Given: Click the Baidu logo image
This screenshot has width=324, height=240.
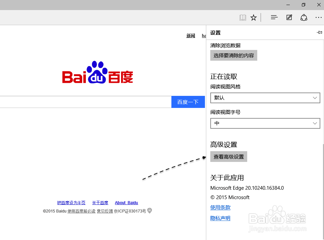Looking at the screenshot, I should coord(98,72).
